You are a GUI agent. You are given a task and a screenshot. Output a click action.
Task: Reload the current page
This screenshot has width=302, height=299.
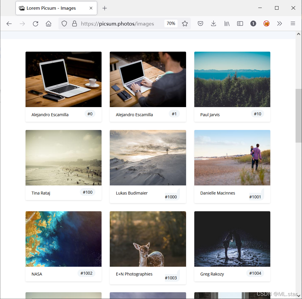36,24
